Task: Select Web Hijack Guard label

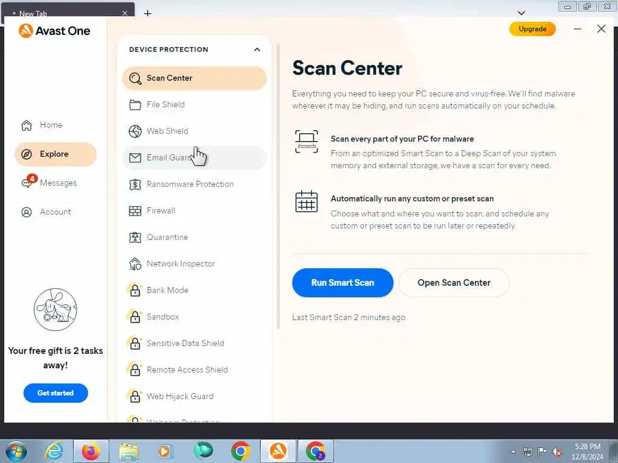Action: (x=180, y=397)
